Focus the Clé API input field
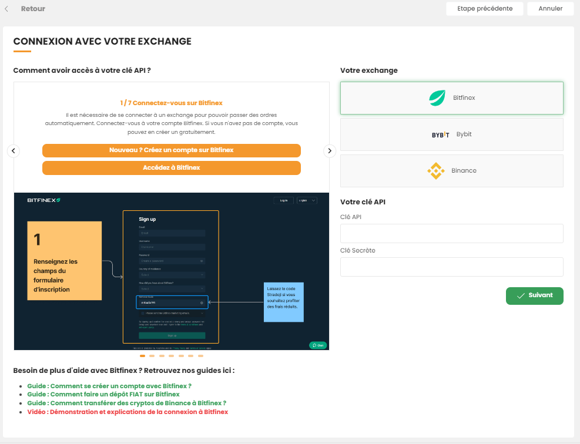580x444 pixels. tap(452, 234)
